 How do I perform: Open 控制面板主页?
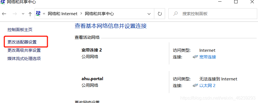20,30
